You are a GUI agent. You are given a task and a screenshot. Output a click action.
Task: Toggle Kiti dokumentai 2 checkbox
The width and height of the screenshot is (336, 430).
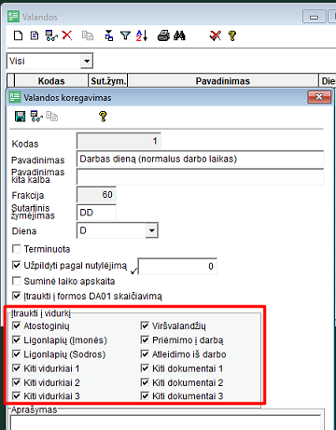tap(145, 382)
